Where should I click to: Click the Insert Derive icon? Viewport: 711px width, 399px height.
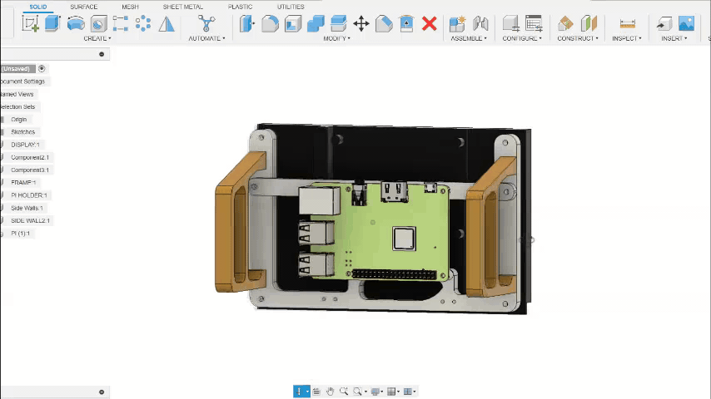pyautogui.click(x=664, y=23)
